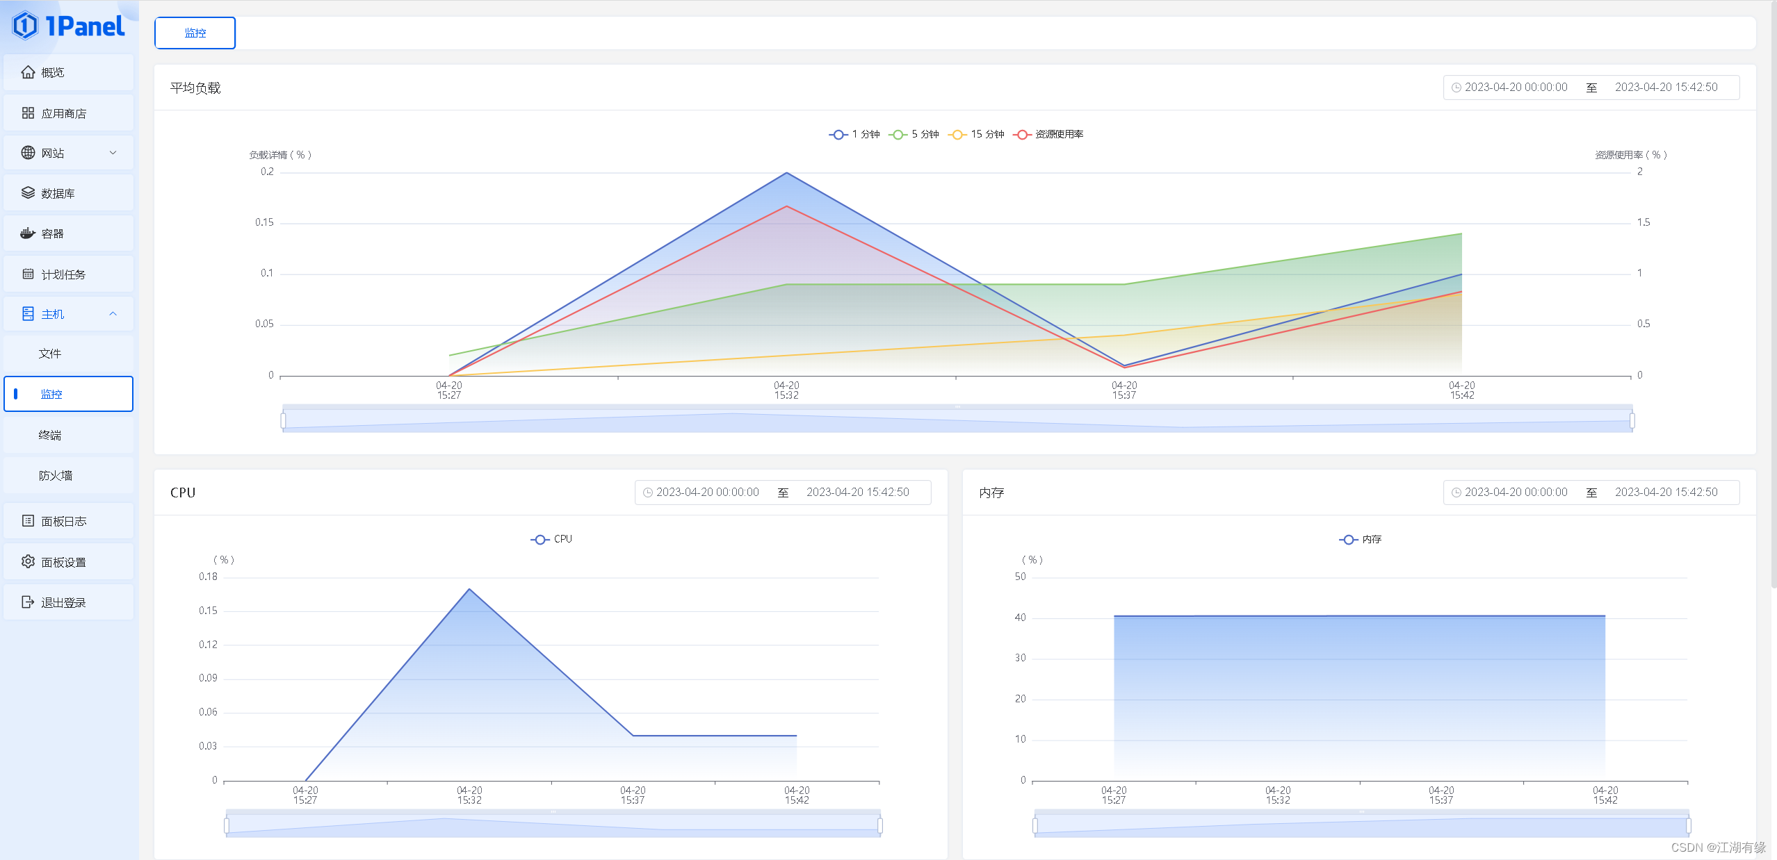Screen dimensions: 1777x860
Task: Select the 终端 submenu item
Action: tap(68, 435)
